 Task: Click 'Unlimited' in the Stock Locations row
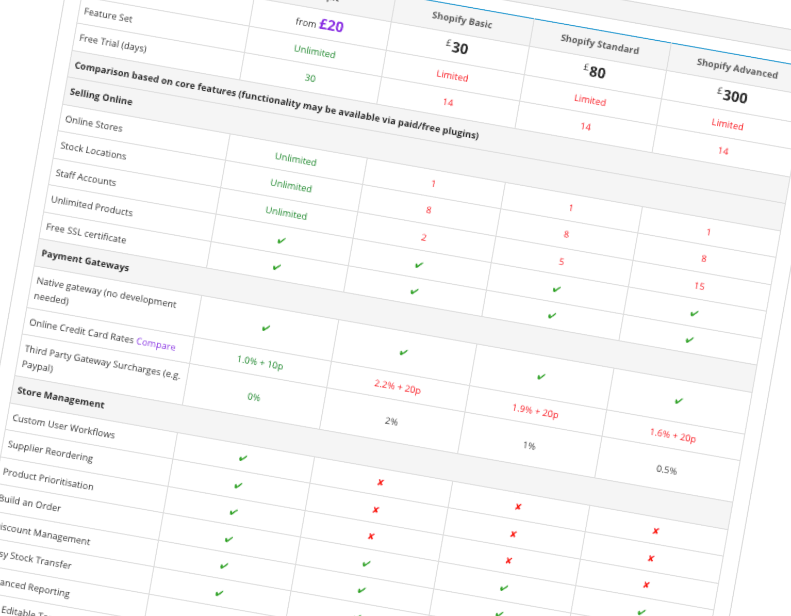[291, 186]
